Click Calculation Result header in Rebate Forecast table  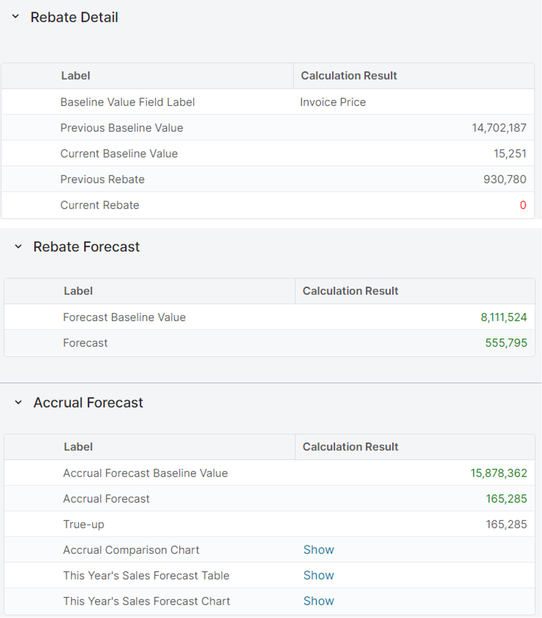point(350,291)
